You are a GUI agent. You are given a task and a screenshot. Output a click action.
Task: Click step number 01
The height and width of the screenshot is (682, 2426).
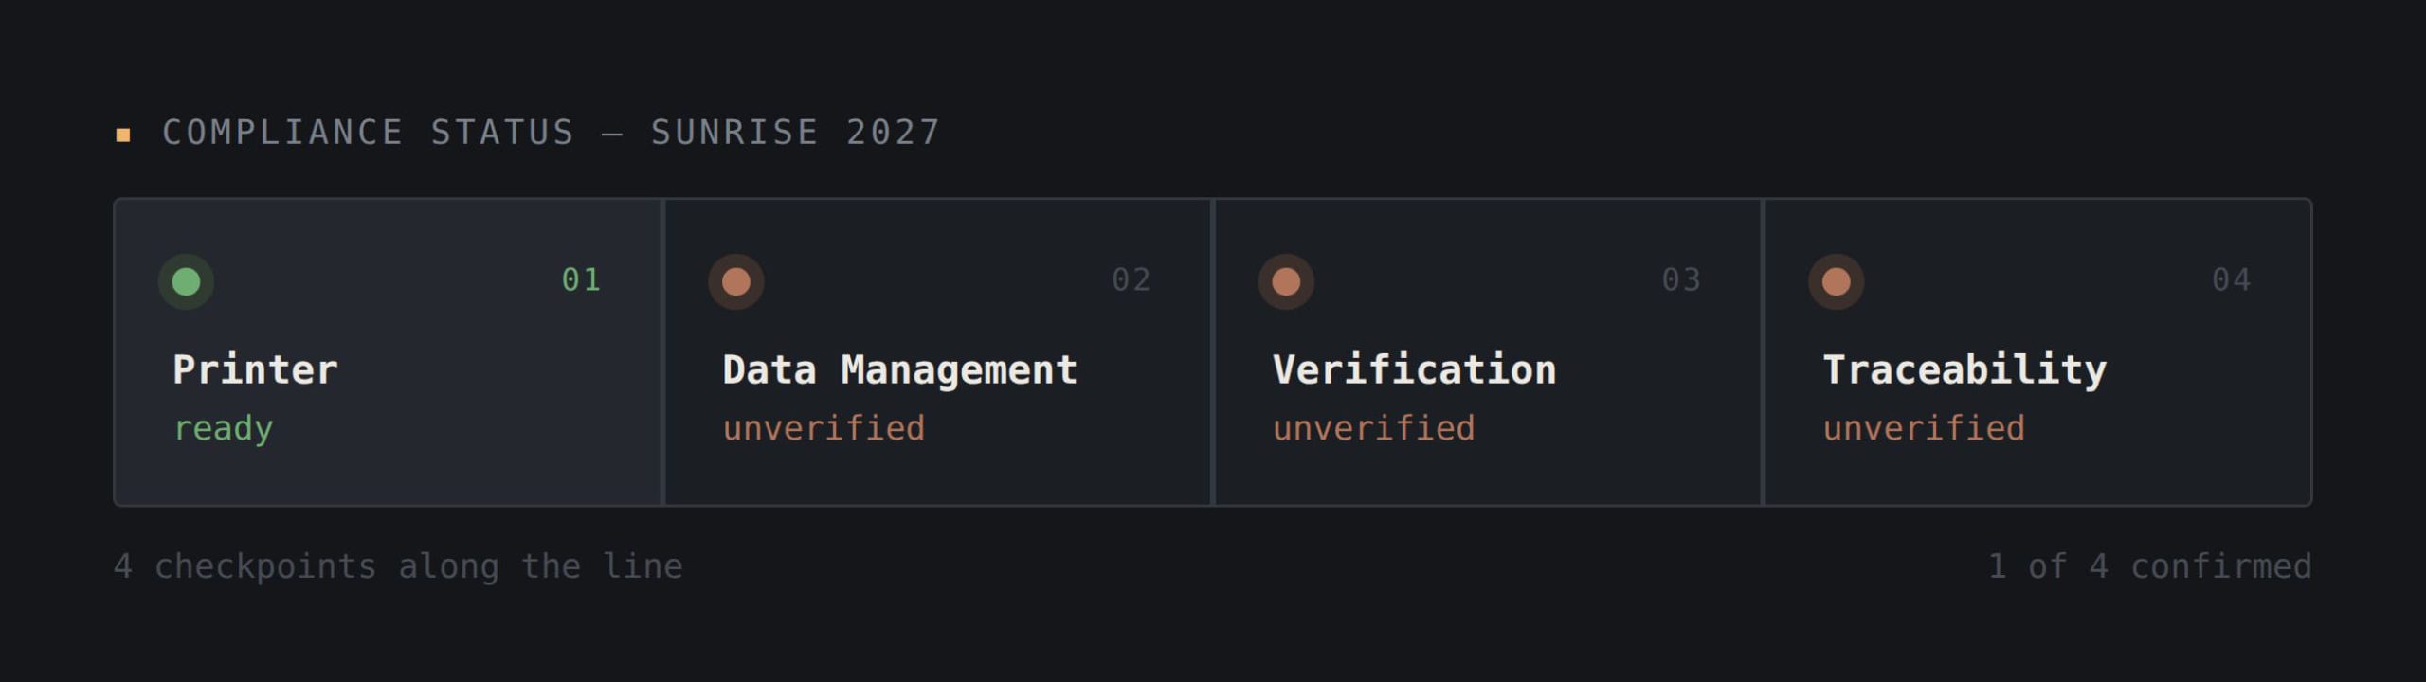coord(581,279)
